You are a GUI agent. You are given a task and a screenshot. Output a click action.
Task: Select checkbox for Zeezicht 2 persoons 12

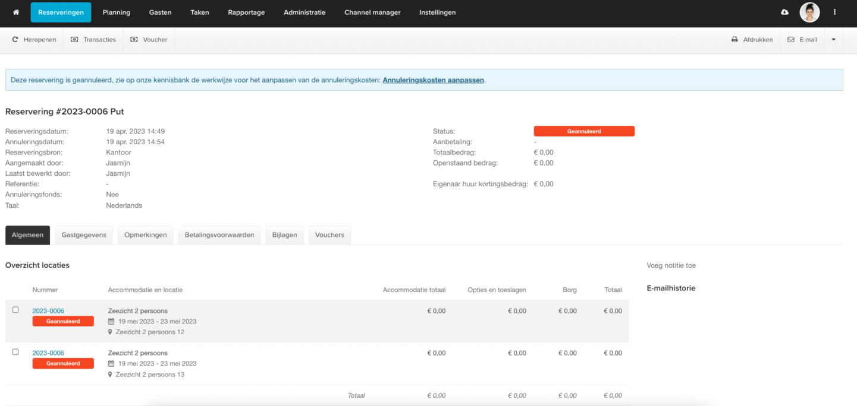15,310
